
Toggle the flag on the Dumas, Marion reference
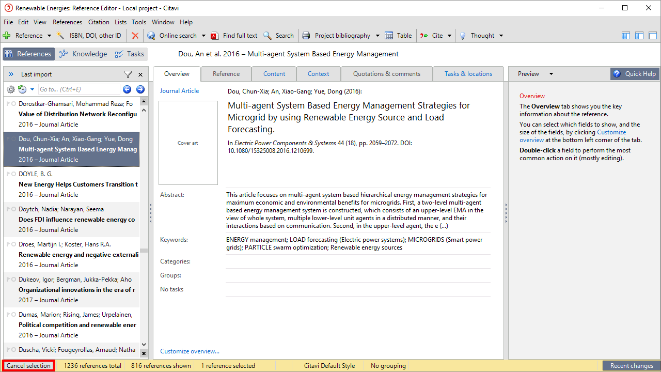coord(8,315)
